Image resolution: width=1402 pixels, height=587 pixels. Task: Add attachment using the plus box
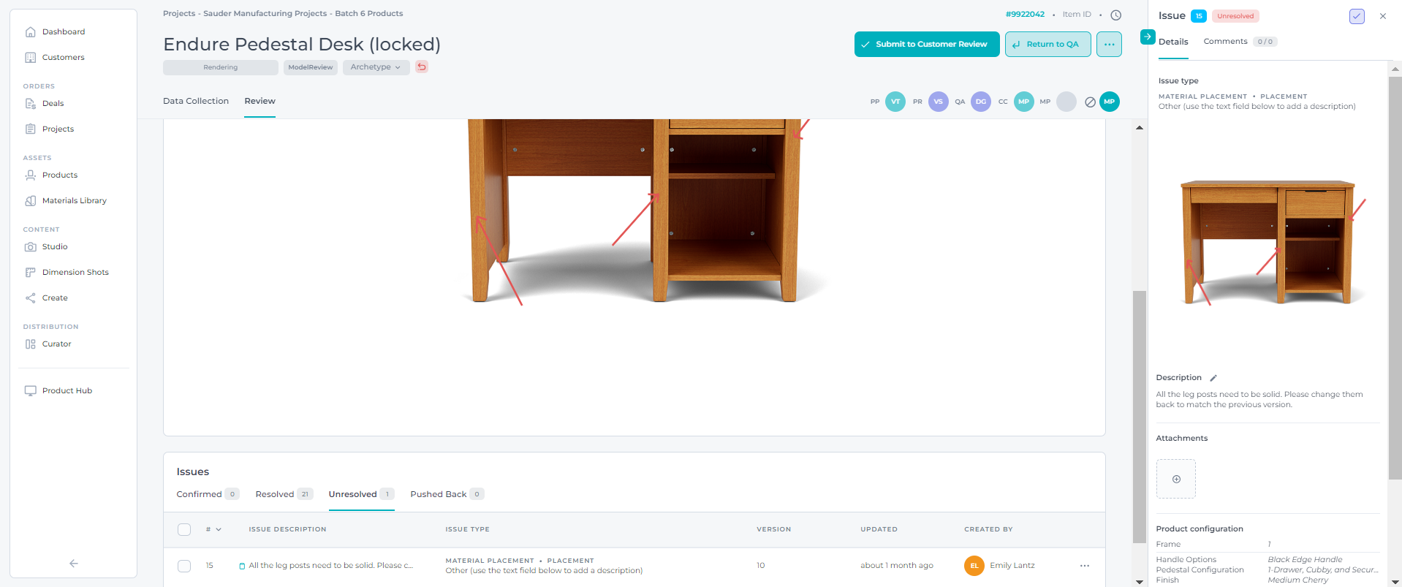pyautogui.click(x=1175, y=479)
